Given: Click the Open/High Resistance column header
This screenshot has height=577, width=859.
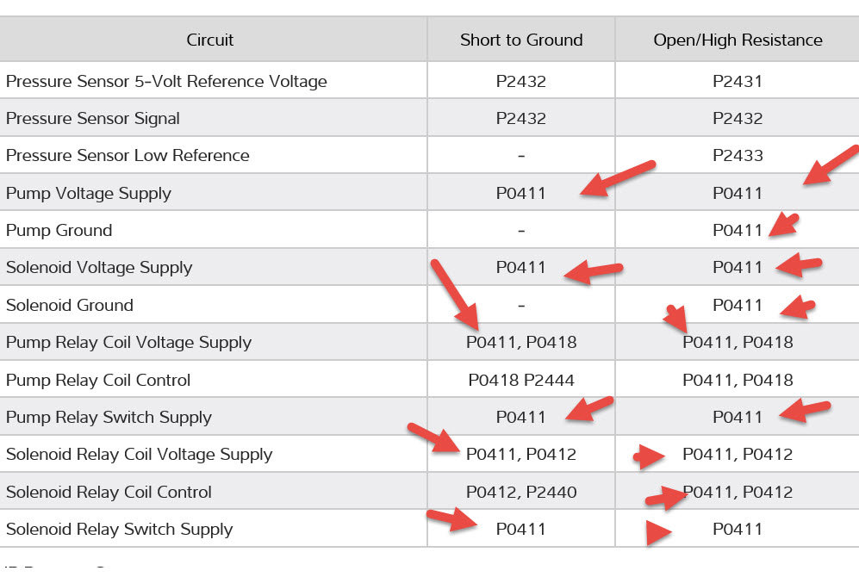Looking at the screenshot, I should click(x=738, y=40).
